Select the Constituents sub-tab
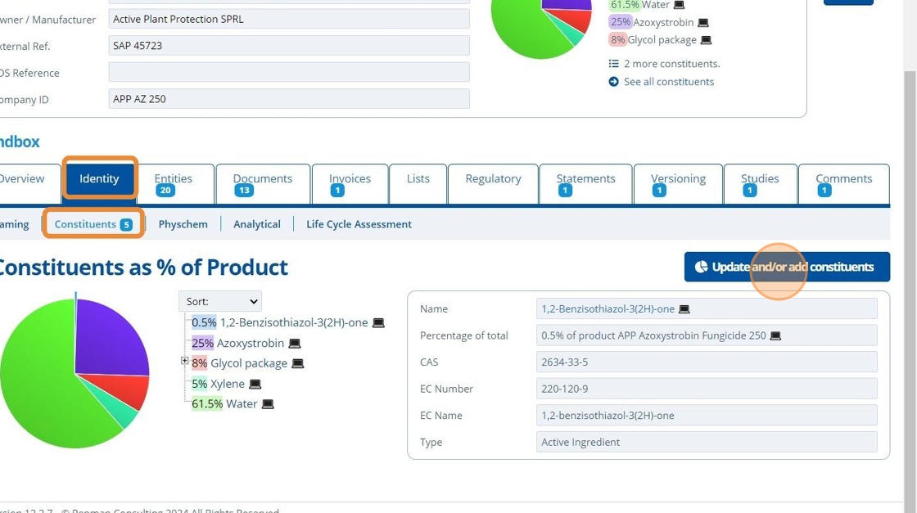 [x=93, y=224]
